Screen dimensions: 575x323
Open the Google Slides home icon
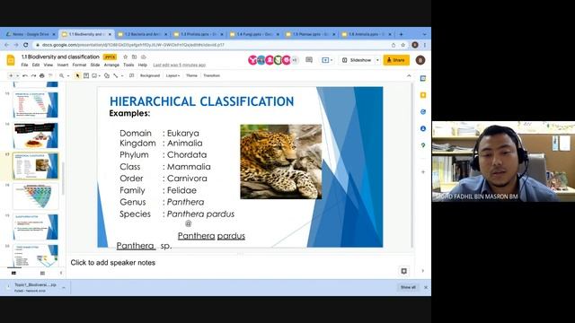(11, 60)
